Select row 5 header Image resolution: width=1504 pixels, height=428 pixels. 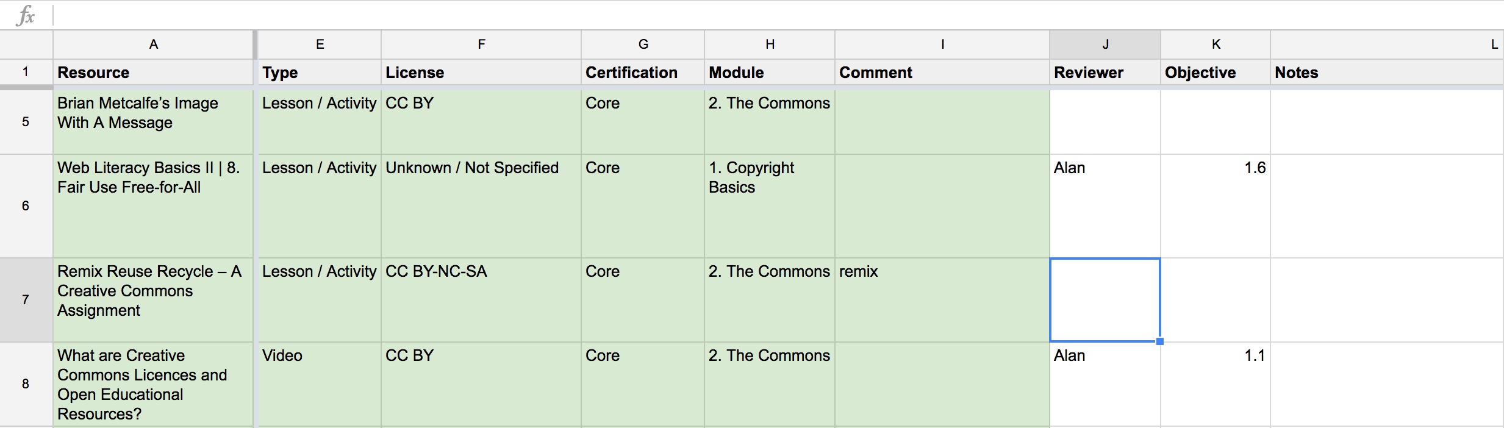coord(26,121)
